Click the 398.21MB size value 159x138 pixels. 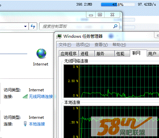[x=84, y=4]
